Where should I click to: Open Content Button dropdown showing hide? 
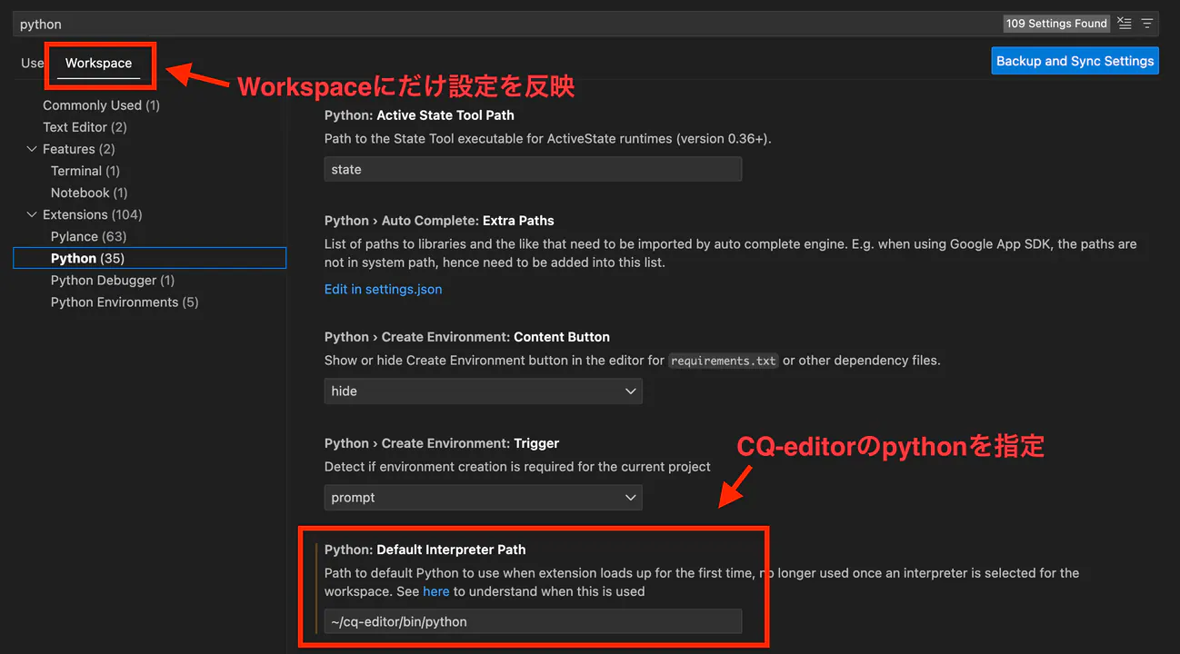pos(483,391)
